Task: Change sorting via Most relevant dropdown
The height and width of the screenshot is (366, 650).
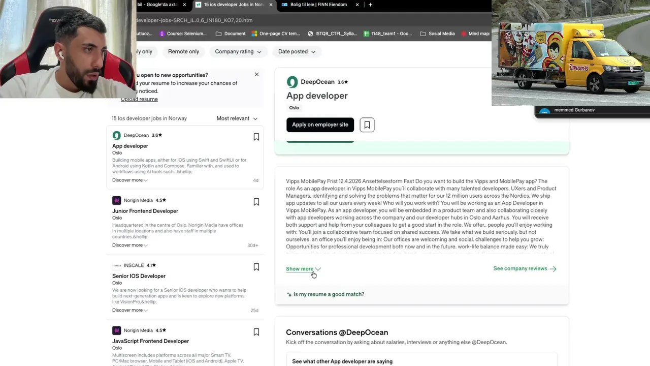Action: tap(237, 118)
